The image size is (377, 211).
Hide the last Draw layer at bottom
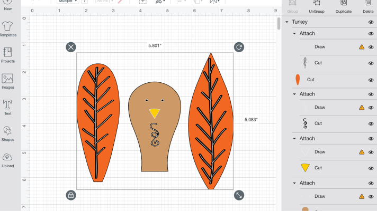pos(371,197)
